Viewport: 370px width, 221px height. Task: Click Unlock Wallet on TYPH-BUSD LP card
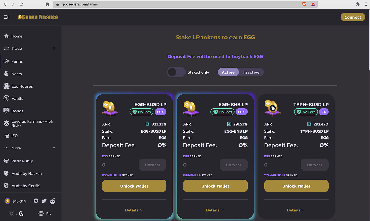296,186
